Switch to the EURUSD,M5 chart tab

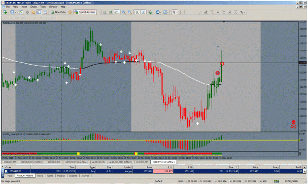(x=10, y=162)
